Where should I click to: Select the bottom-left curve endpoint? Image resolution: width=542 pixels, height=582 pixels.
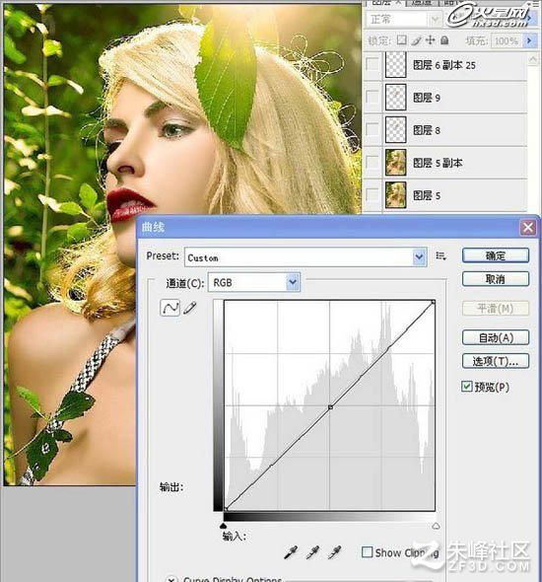(226, 509)
